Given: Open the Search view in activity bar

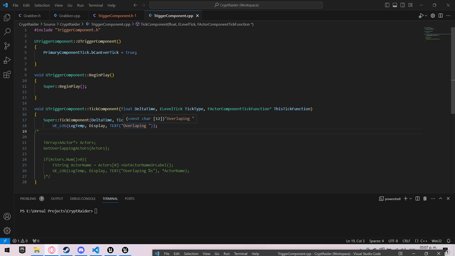Looking at the screenshot, I should coord(7,32).
